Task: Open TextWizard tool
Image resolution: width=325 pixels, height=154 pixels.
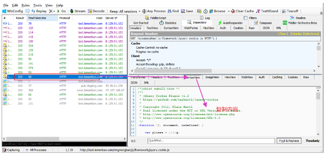Action: [x=267, y=11]
